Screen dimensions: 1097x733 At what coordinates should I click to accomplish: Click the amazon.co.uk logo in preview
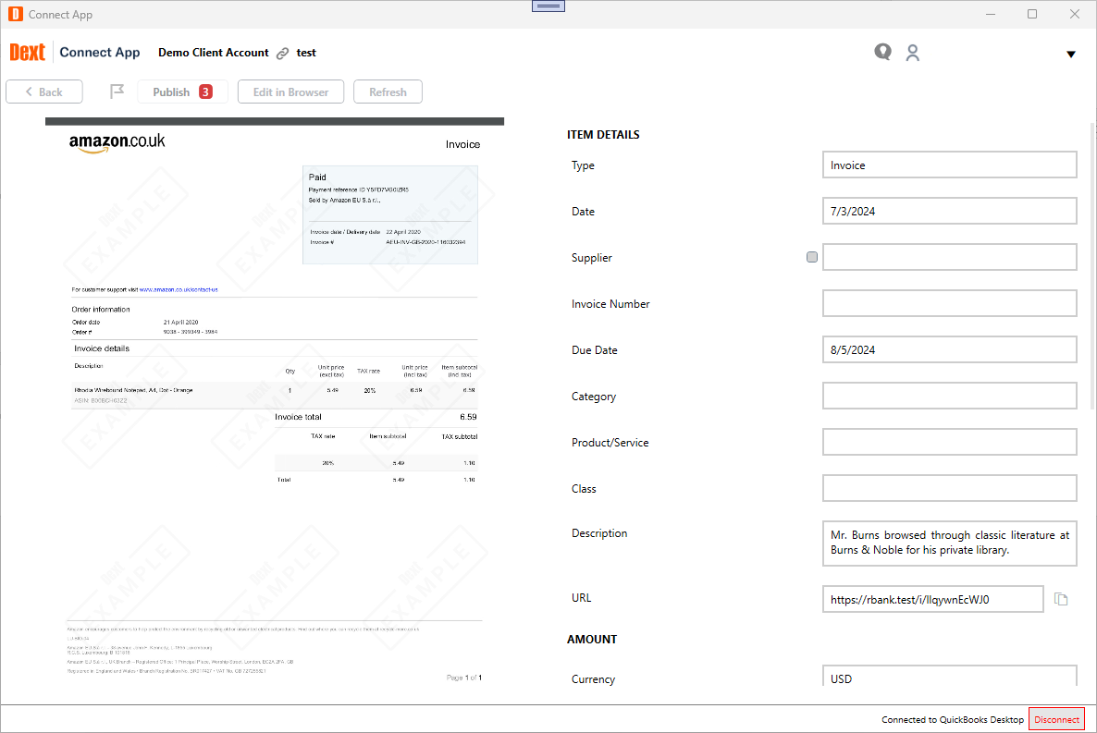117,142
